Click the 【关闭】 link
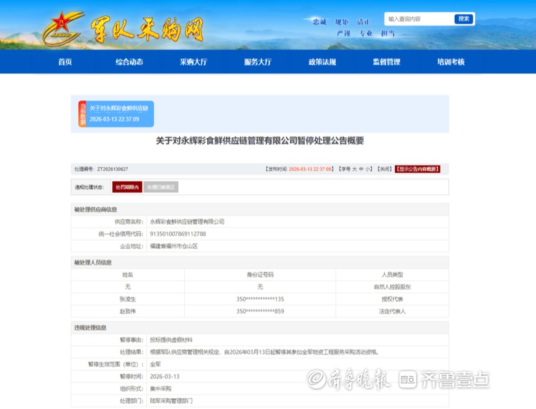The width and height of the screenshot is (536, 409). click(x=385, y=169)
